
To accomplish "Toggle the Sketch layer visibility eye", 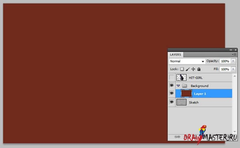I will point(172,102).
